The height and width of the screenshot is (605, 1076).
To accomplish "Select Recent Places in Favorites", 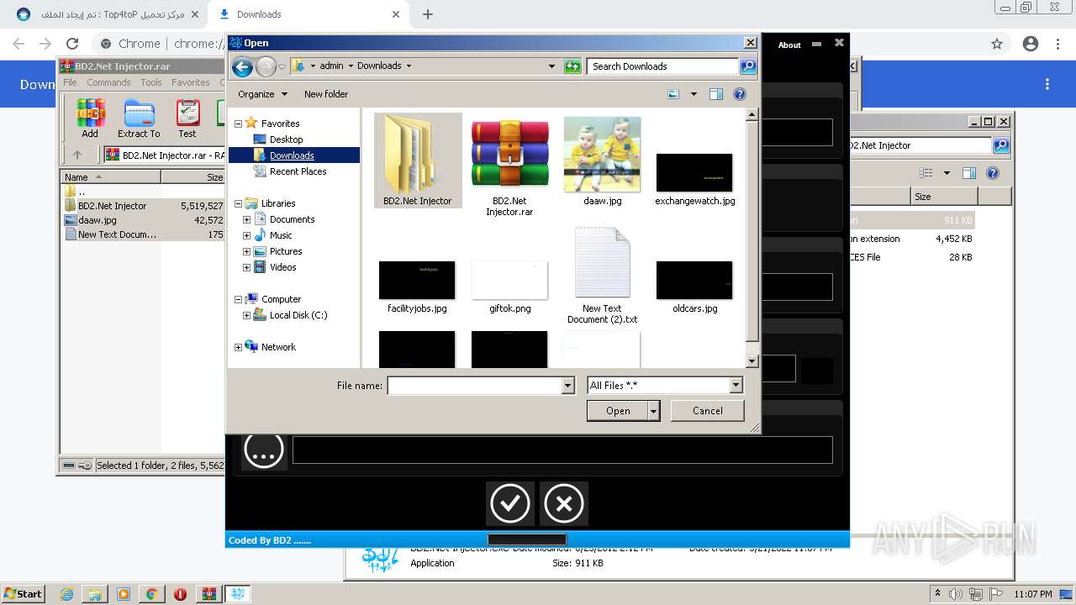I will [x=298, y=171].
